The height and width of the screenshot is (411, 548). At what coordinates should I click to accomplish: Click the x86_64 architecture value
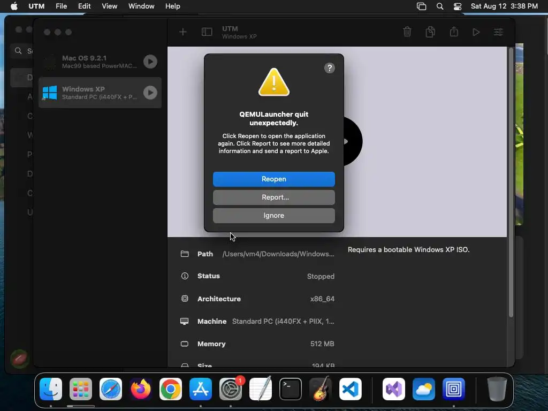[322, 299]
